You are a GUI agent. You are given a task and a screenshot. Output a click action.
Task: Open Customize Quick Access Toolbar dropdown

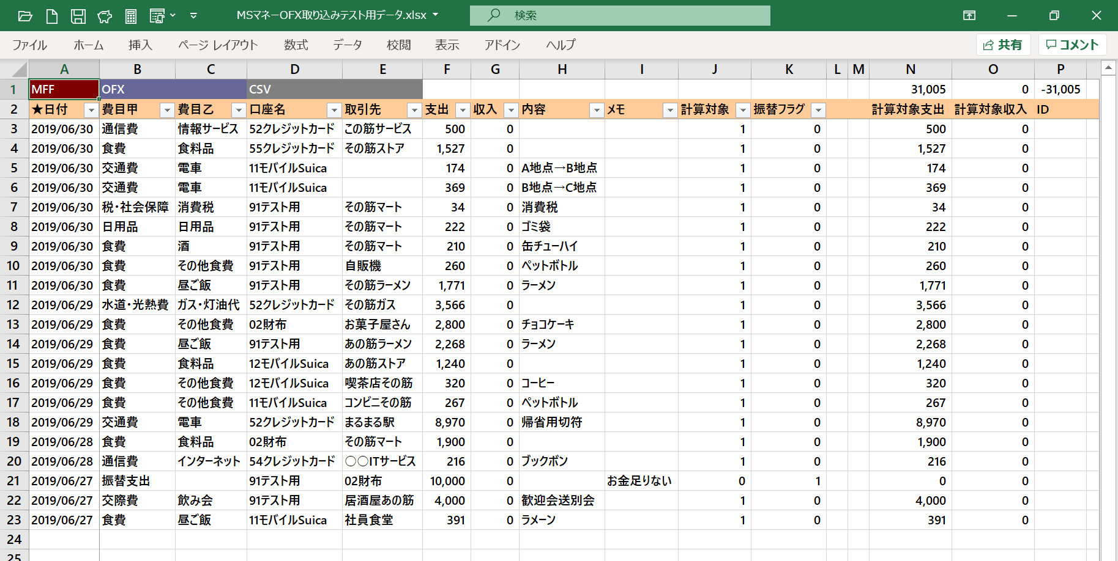pyautogui.click(x=193, y=15)
